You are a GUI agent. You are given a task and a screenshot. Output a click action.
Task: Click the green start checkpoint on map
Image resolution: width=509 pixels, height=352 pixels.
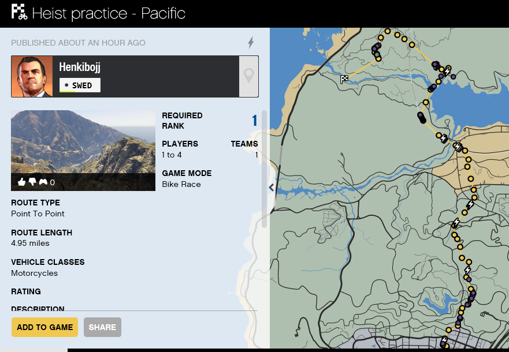pos(377,55)
